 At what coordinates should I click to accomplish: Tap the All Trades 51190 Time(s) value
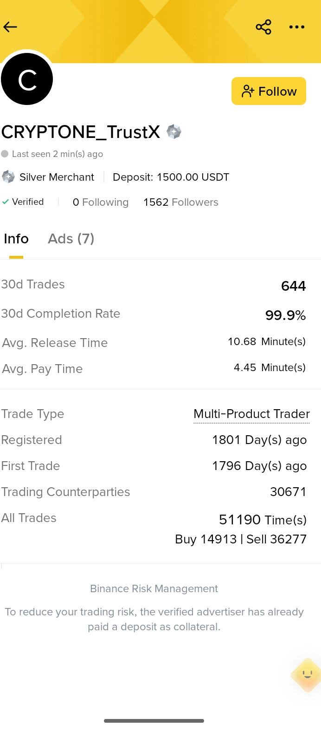[x=263, y=520]
